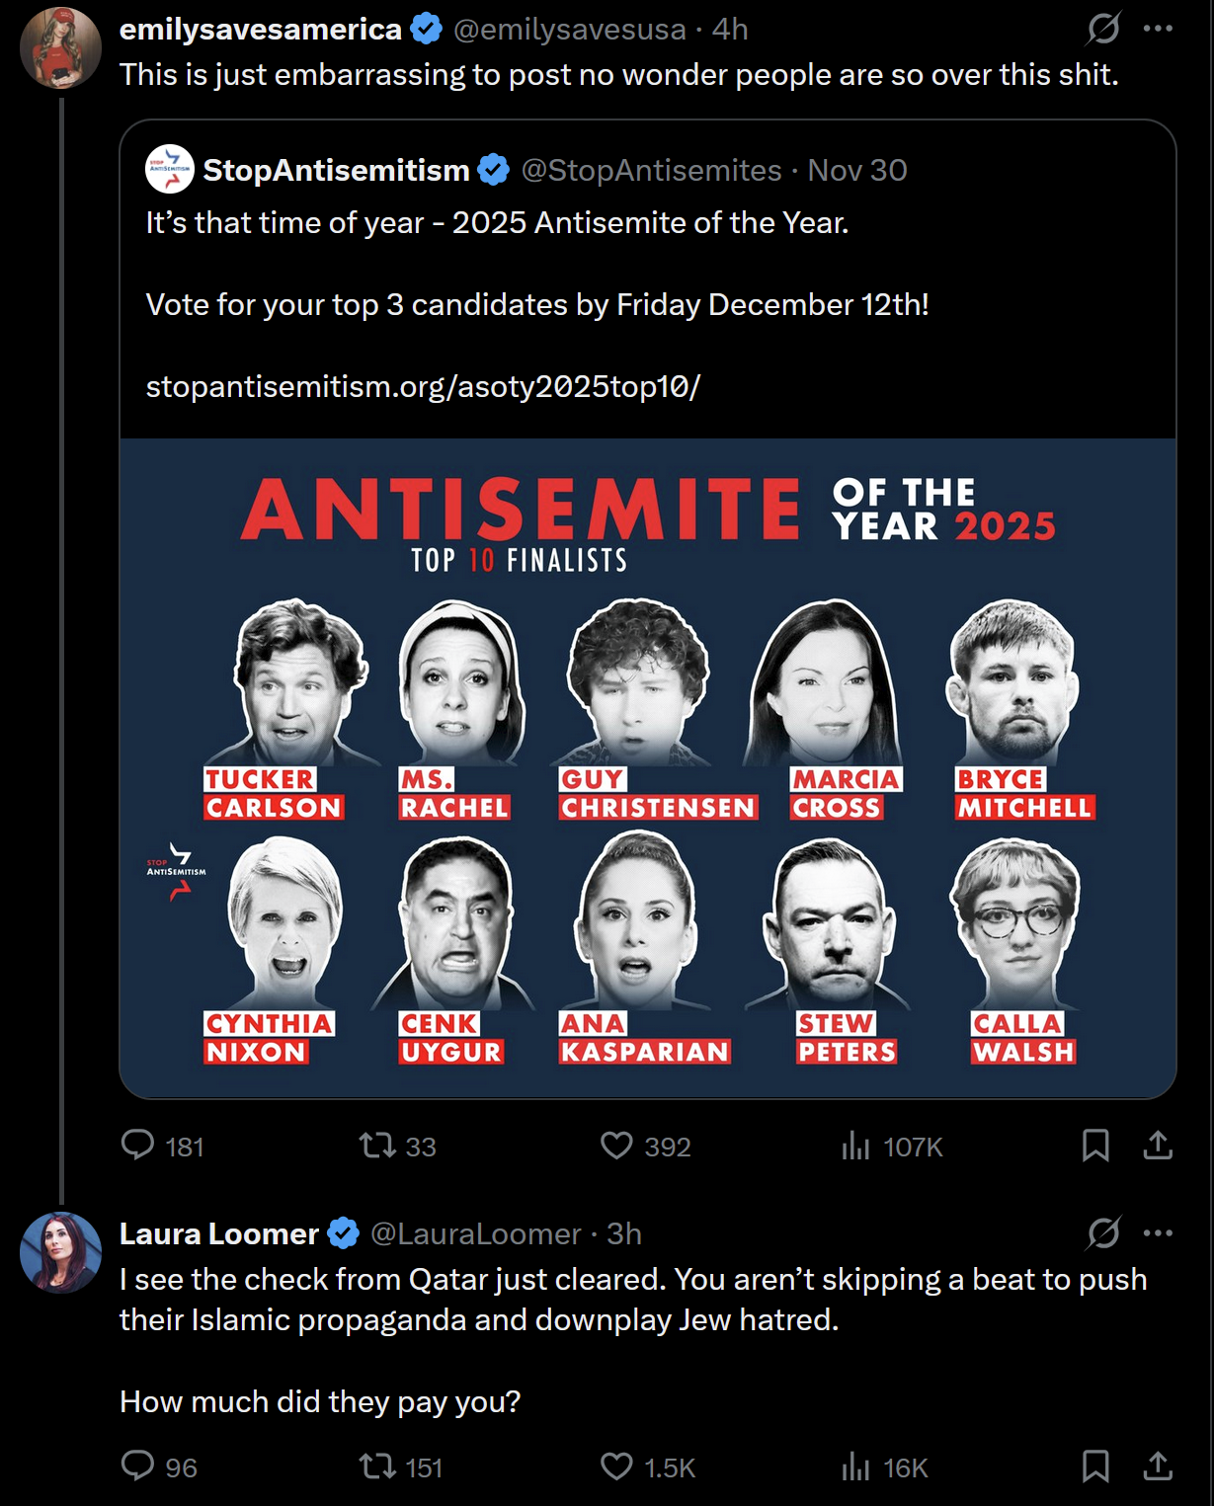Like emilysavesamerica's post with 392 likes
Image resolution: width=1214 pixels, height=1506 pixels.
pos(616,1146)
